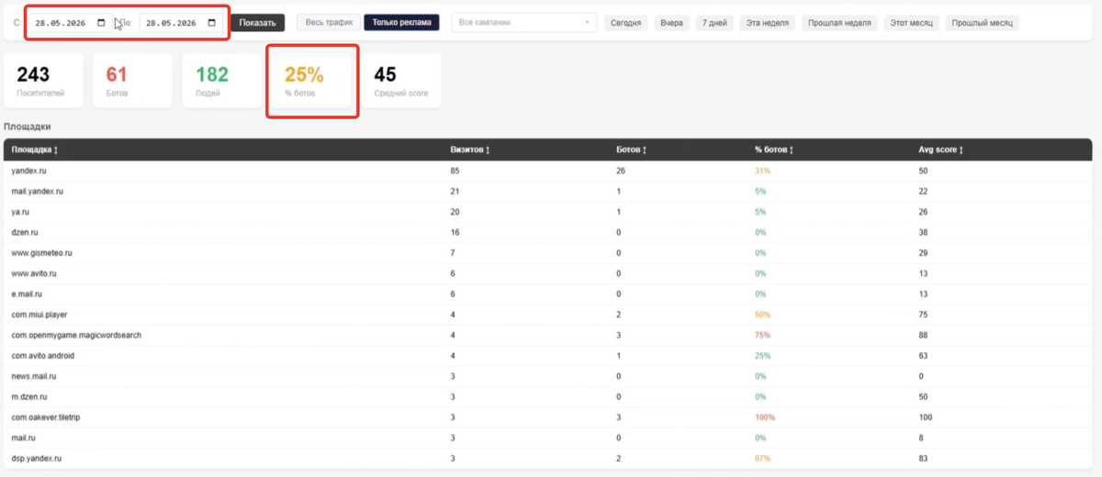1102x477 pixels.
Task: Switch to Весь трафик view
Action: [x=329, y=22]
